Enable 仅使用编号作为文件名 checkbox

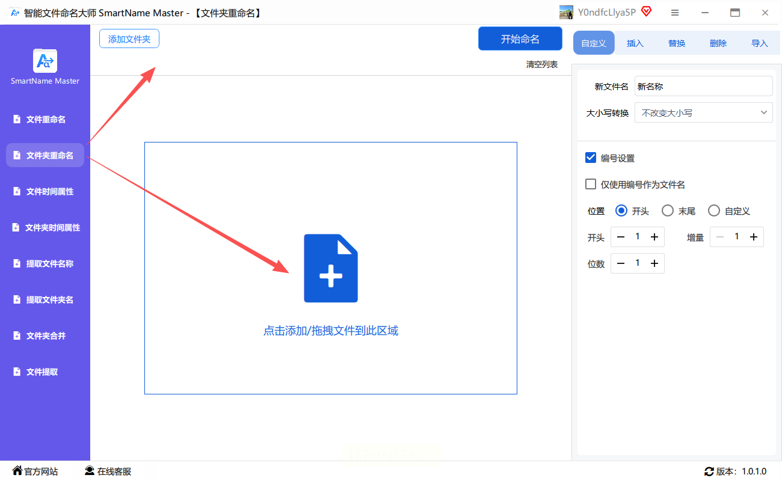(x=591, y=184)
